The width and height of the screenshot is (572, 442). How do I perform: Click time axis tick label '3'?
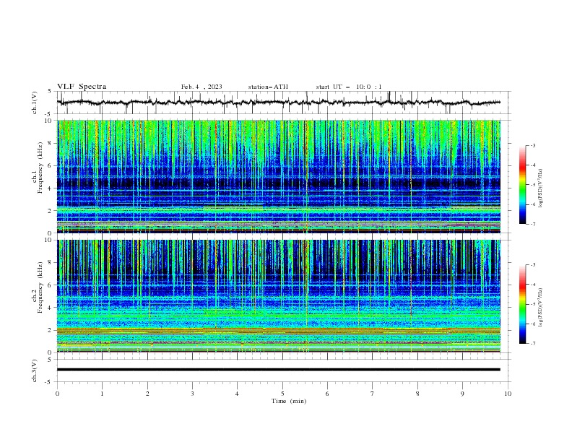tap(192, 394)
